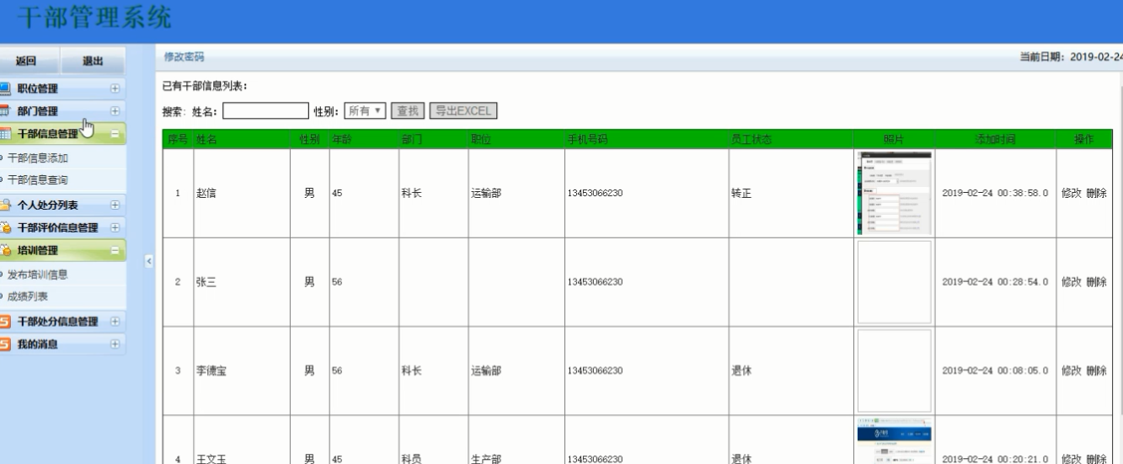Click timestamp 2019-02-24 00:38:58.0
This screenshot has width=1123, height=464.
994,193
